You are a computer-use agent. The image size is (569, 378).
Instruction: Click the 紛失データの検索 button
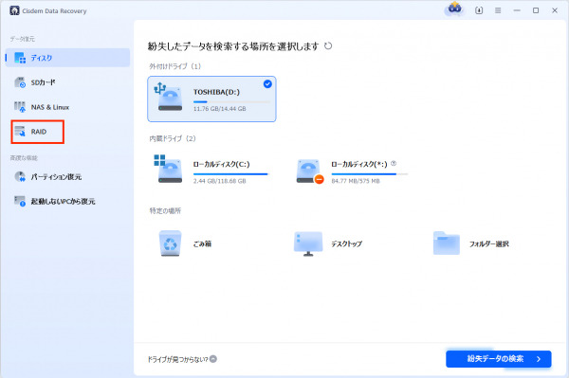pyautogui.click(x=499, y=359)
